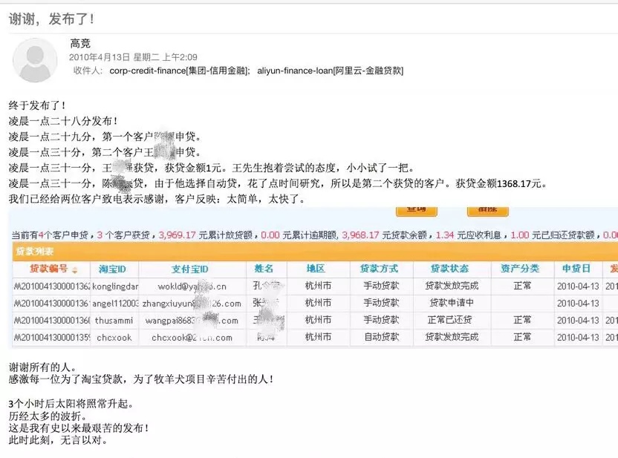Viewport: 618px width, 458px height.
Task: Click the 杭州市 cell in the first row
Action: [318, 285]
